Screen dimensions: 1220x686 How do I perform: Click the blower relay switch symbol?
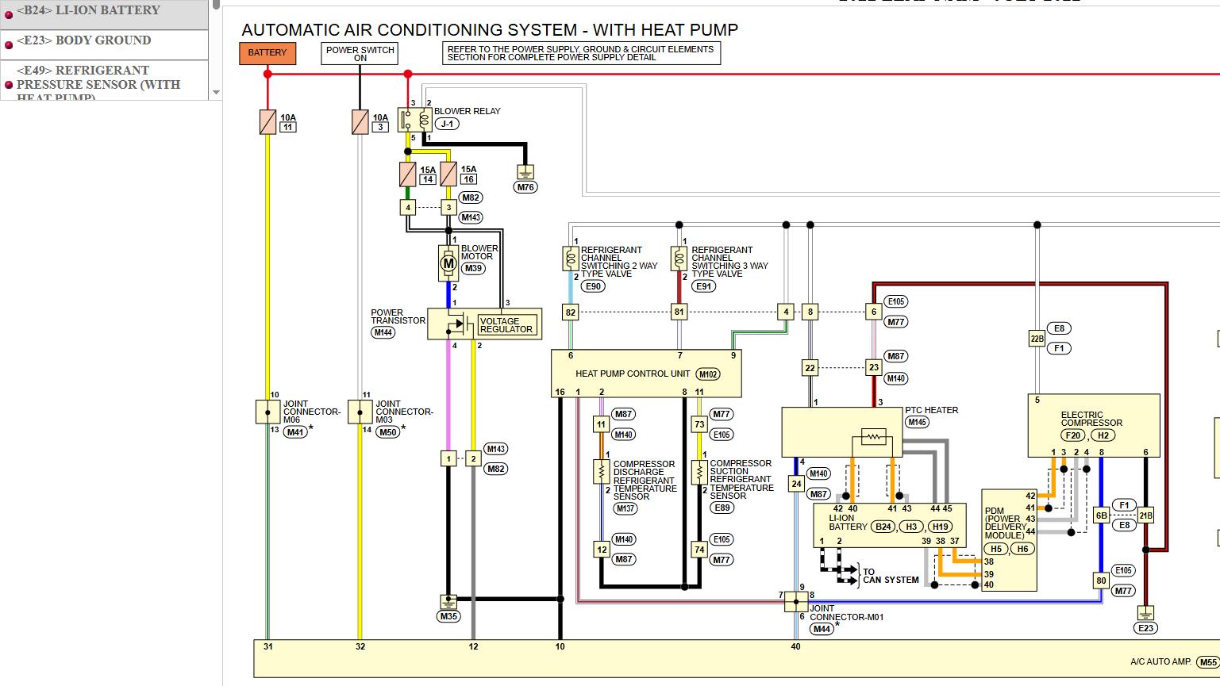tap(415, 121)
